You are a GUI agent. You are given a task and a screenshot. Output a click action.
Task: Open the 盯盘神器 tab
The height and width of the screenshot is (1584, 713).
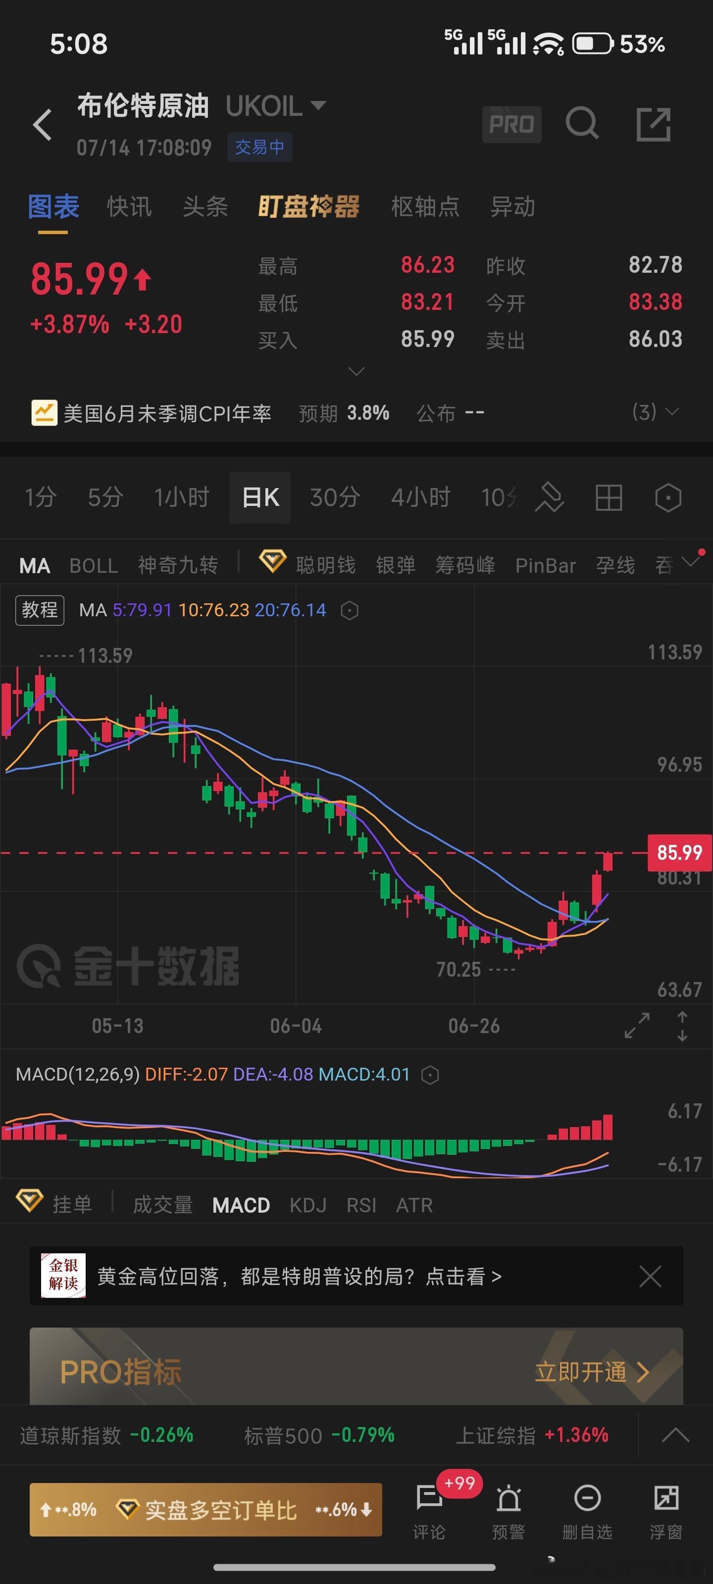point(309,206)
